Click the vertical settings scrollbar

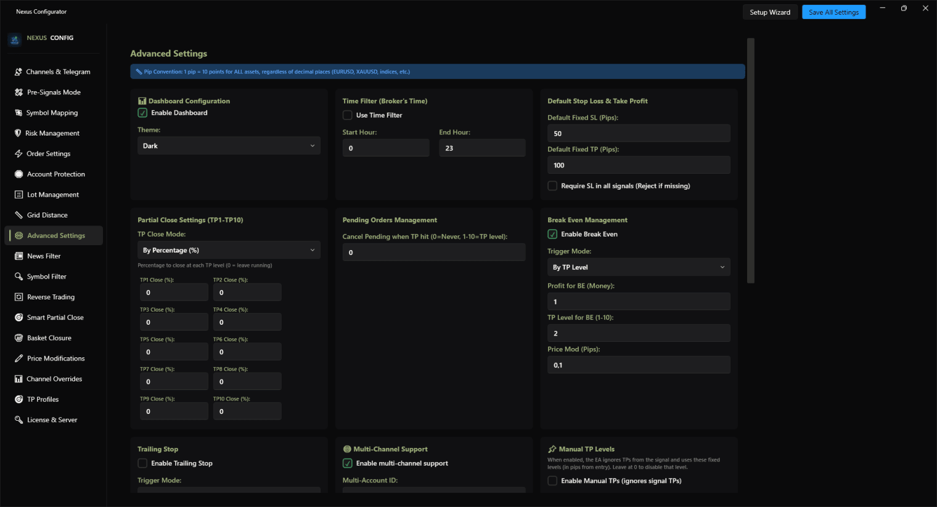click(750, 160)
